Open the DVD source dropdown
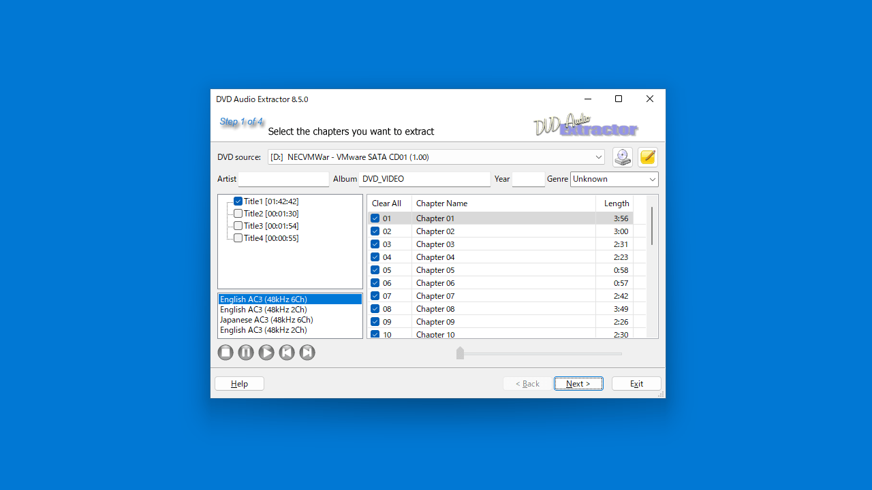The image size is (872, 490). pyautogui.click(x=436, y=157)
